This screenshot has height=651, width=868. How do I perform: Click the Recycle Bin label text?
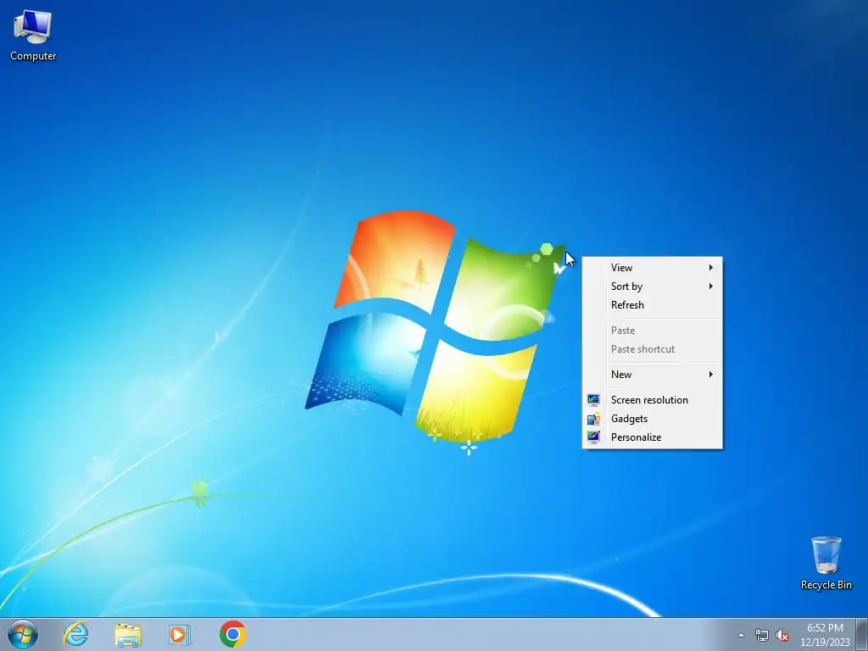point(826,585)
